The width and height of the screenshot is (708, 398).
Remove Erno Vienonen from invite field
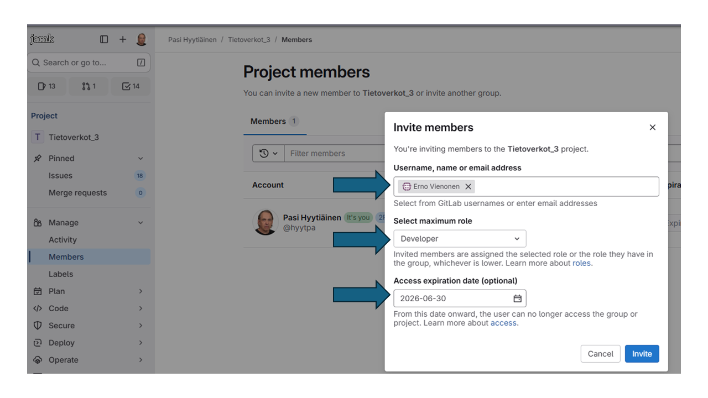(x=468, y=187)
